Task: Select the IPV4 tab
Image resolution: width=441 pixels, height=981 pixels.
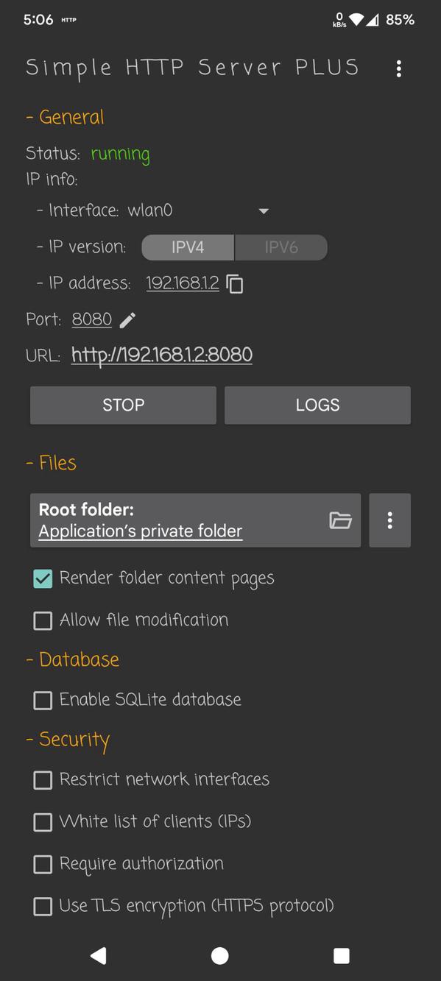Action: [x=187, y=247]
